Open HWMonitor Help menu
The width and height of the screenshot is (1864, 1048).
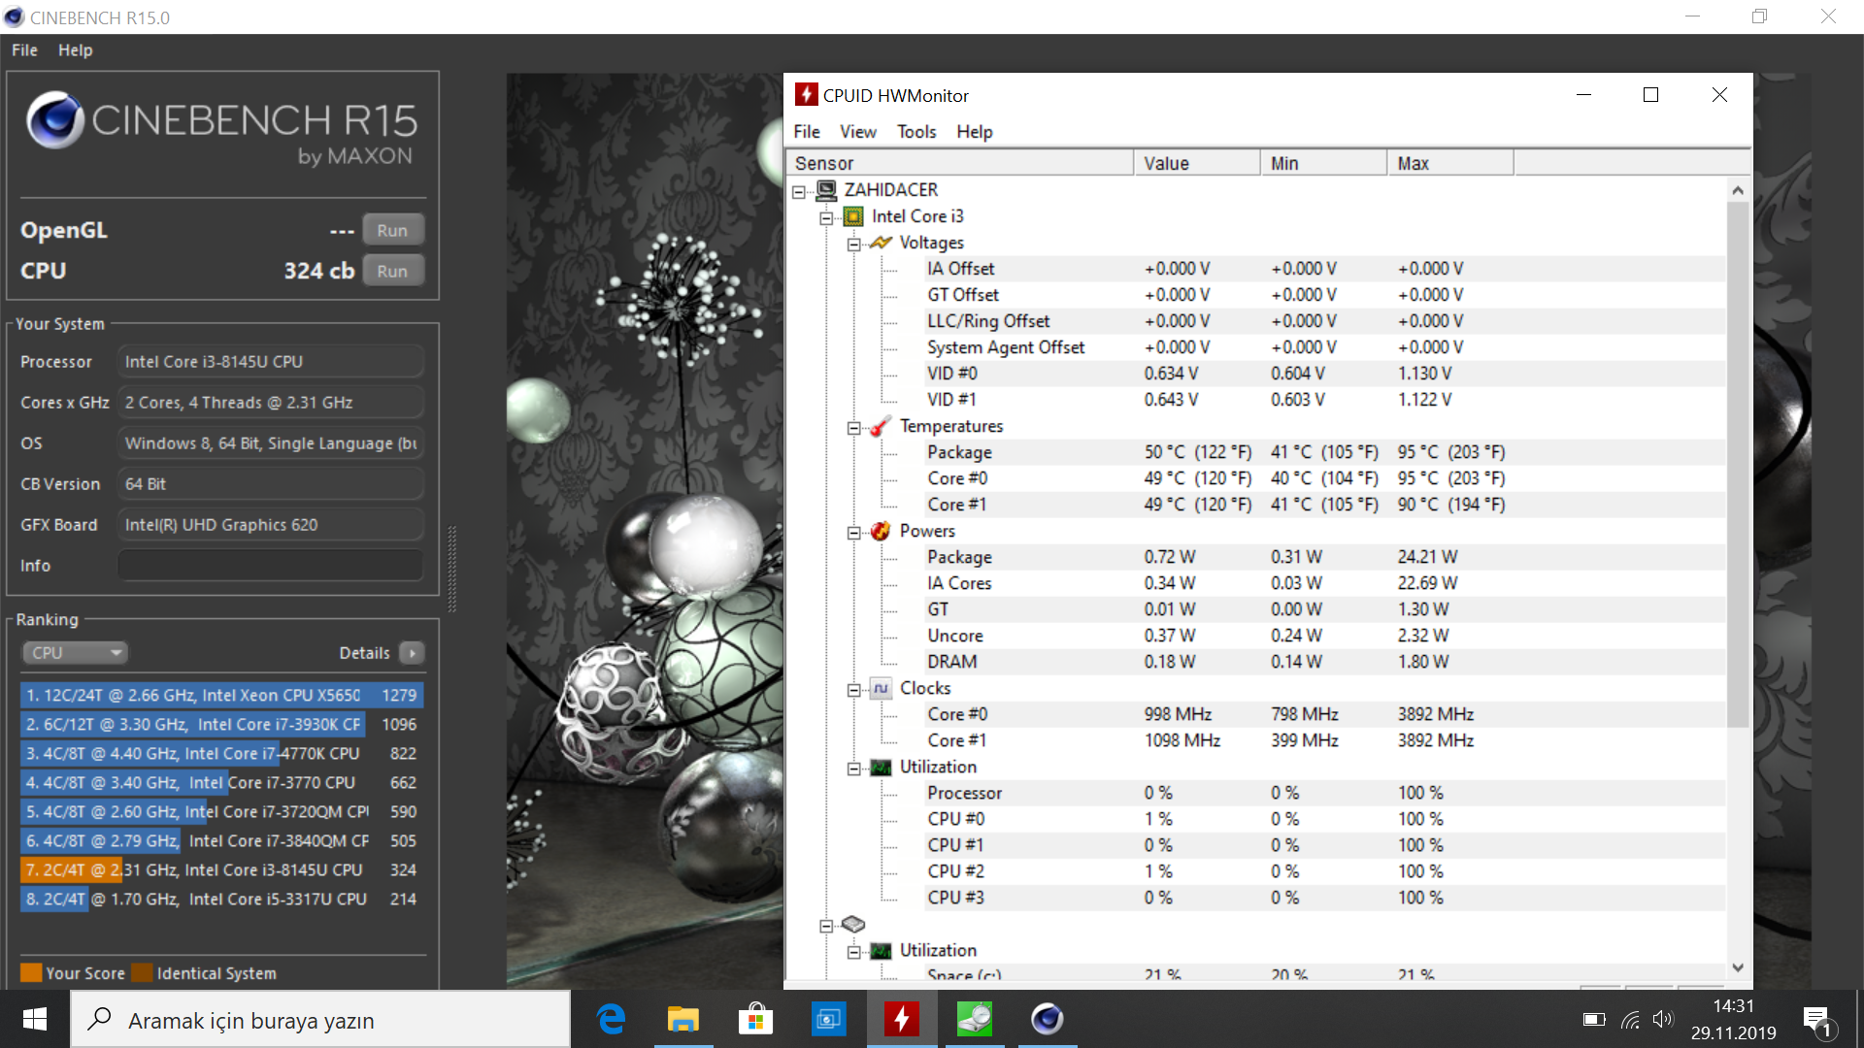click(975, 132)
